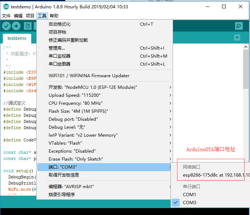250x215 pixels.
Task: Click the void setup() code line
Action: click(18, 171)
